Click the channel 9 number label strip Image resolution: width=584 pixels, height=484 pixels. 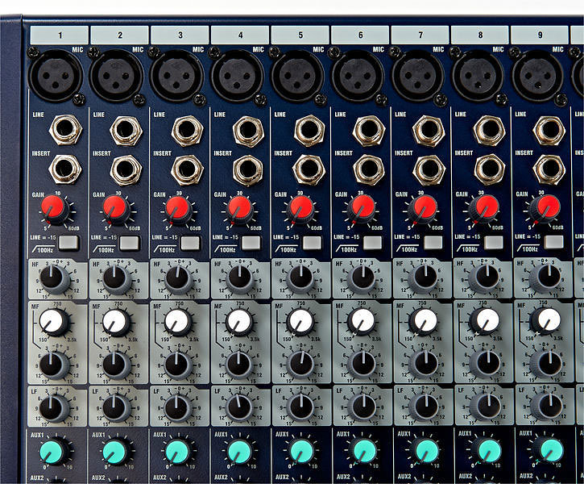click(x=540, y=35)
